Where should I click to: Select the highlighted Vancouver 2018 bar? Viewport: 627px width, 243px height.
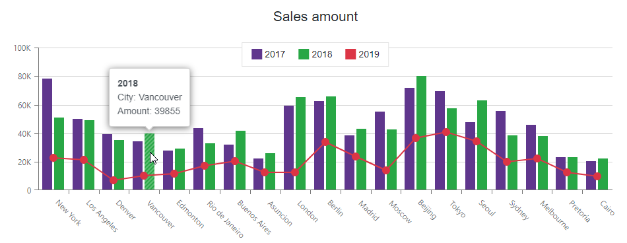coord(150,162)
